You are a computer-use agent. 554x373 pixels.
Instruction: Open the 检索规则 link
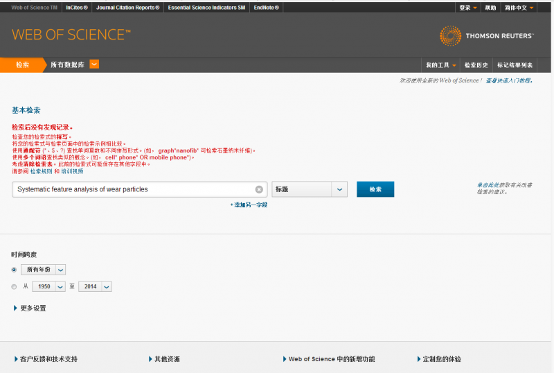tap(41, 171)
